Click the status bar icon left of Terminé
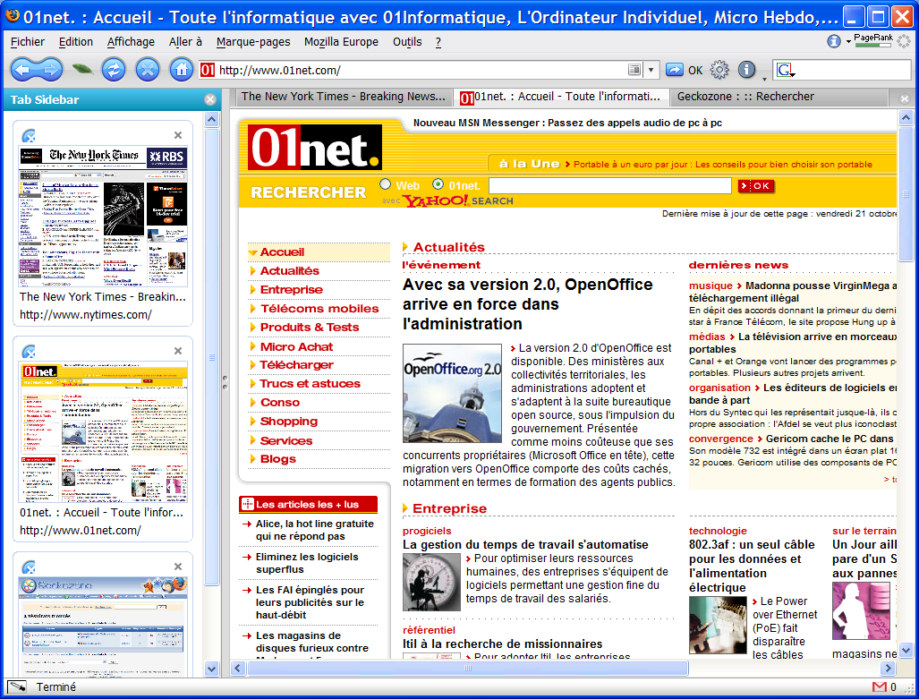The height and width of the screenshot is (699, 919). (17, 686)
